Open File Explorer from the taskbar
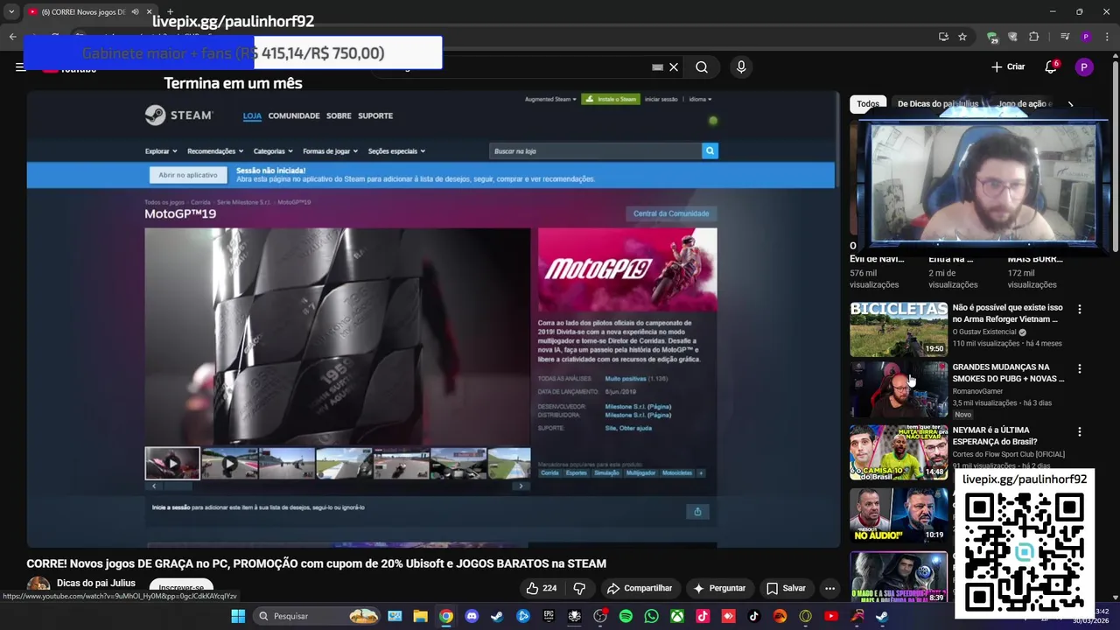 [420, 616]
